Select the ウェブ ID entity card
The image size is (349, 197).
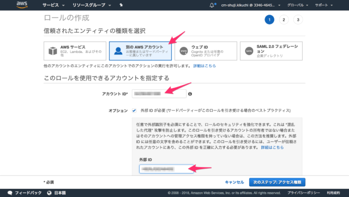click(x=206, y=51)
